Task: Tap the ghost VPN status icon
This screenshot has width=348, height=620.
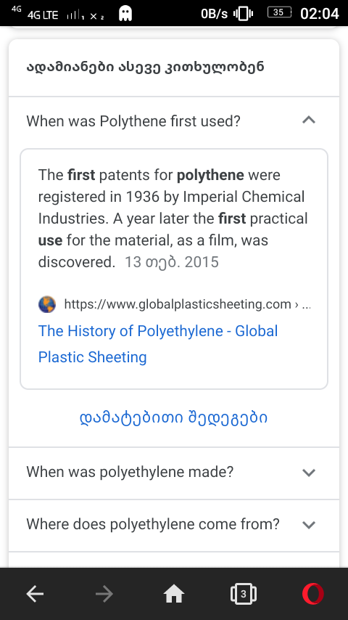Action: tap(125, 14)
